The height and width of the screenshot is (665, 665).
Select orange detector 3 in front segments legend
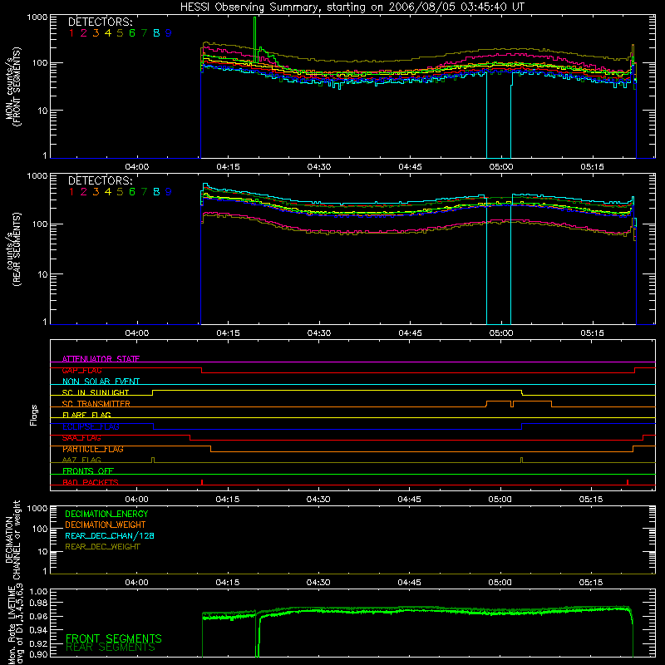pyautogui.click(x=96, y=33)
